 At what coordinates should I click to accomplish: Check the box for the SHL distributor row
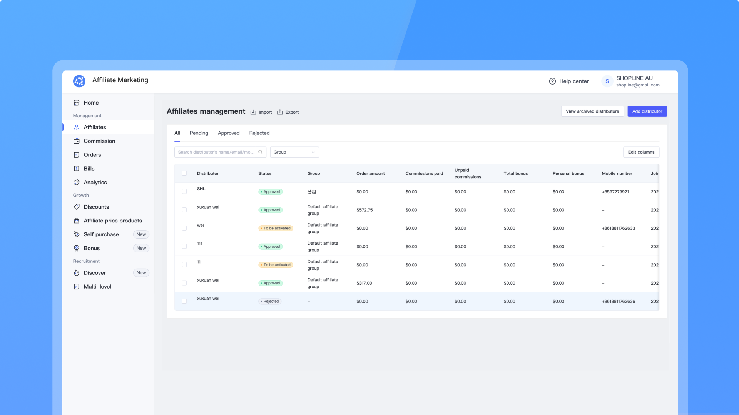click(184, 191)
